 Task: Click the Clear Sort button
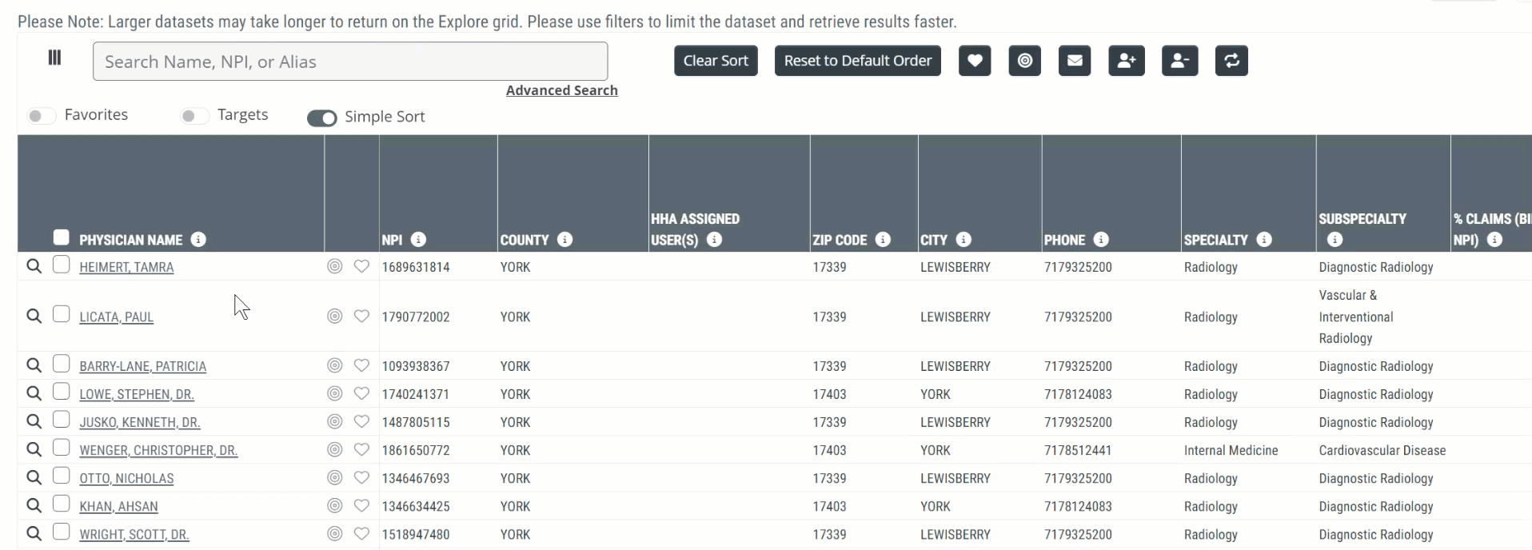[x=716, y=61]
